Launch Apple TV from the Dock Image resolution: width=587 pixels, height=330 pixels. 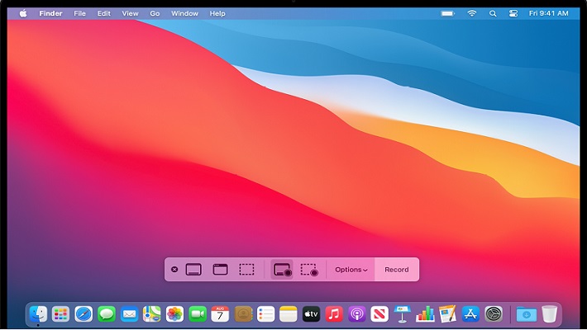point(311,314)
